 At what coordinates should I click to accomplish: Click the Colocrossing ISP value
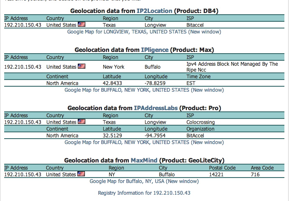point(200,122)
